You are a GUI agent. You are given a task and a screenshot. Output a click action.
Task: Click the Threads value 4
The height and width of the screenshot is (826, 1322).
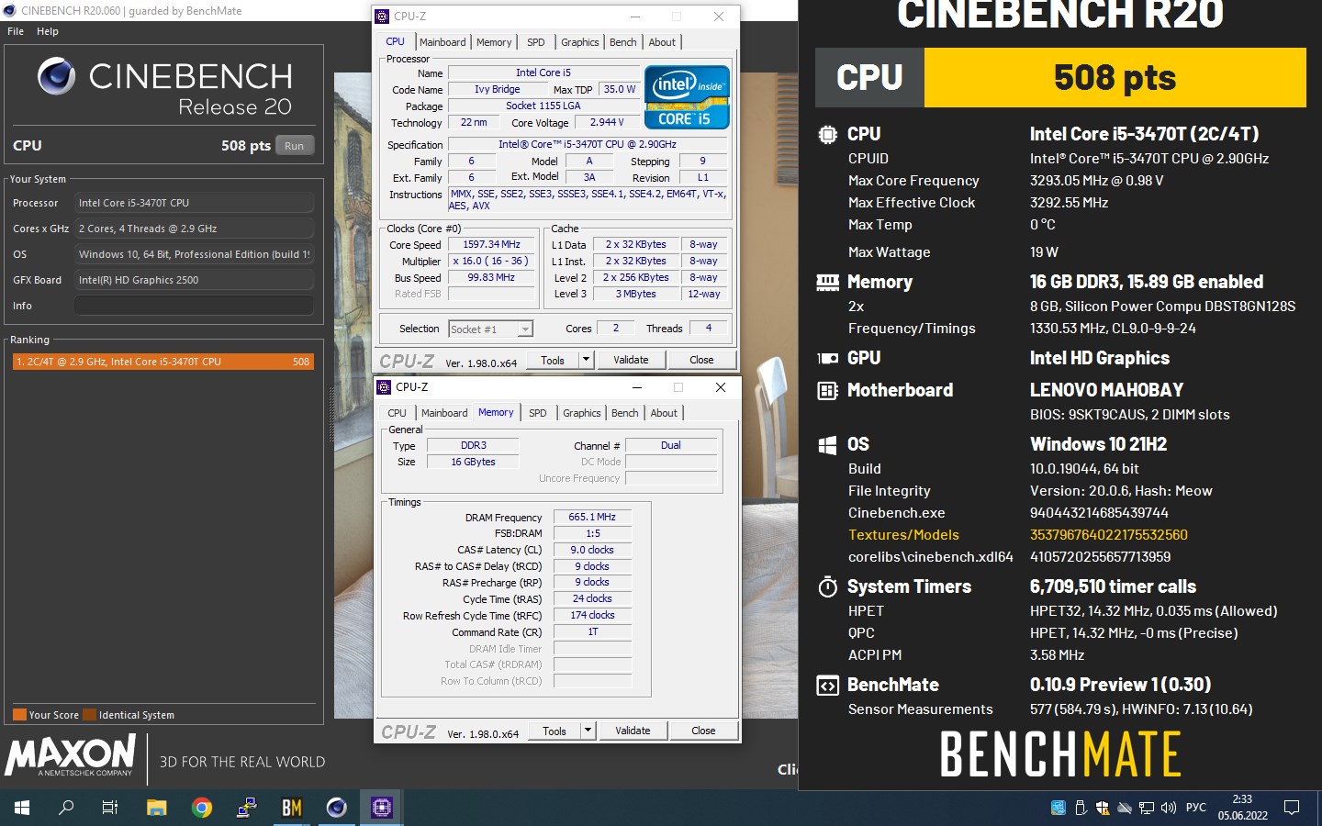708,328
